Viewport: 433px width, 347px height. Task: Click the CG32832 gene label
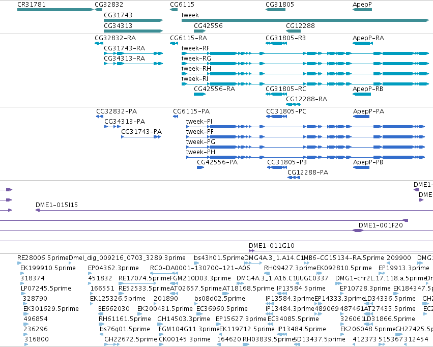[x=109, y=5]
